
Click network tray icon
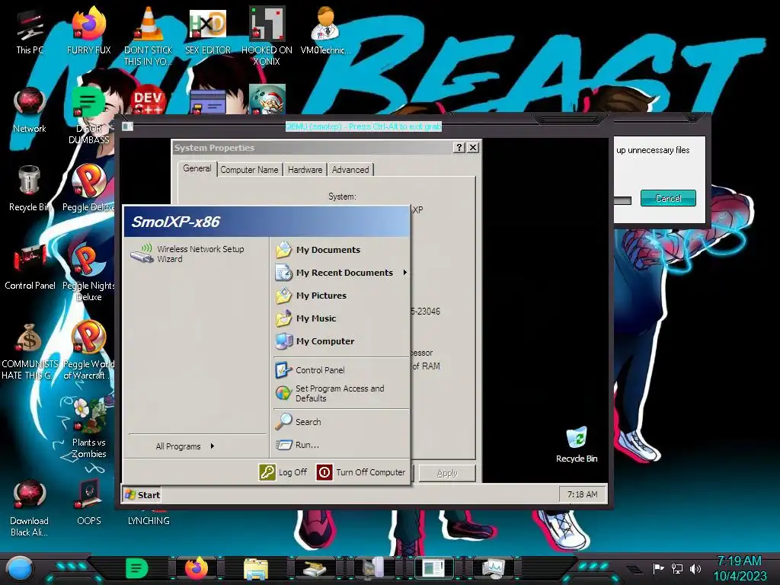click(x=677, y=568)
